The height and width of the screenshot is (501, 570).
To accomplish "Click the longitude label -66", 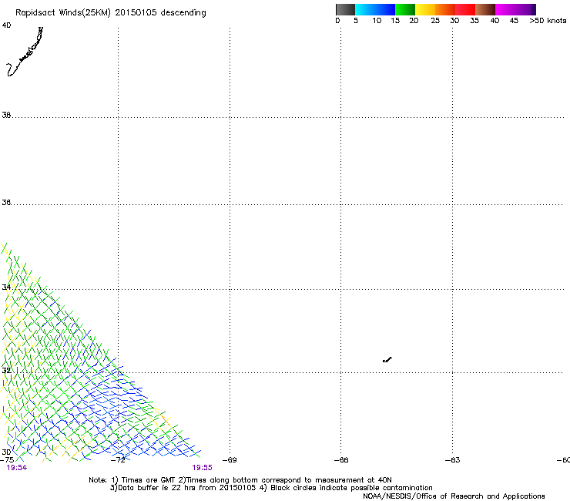I will click(341, 459).
